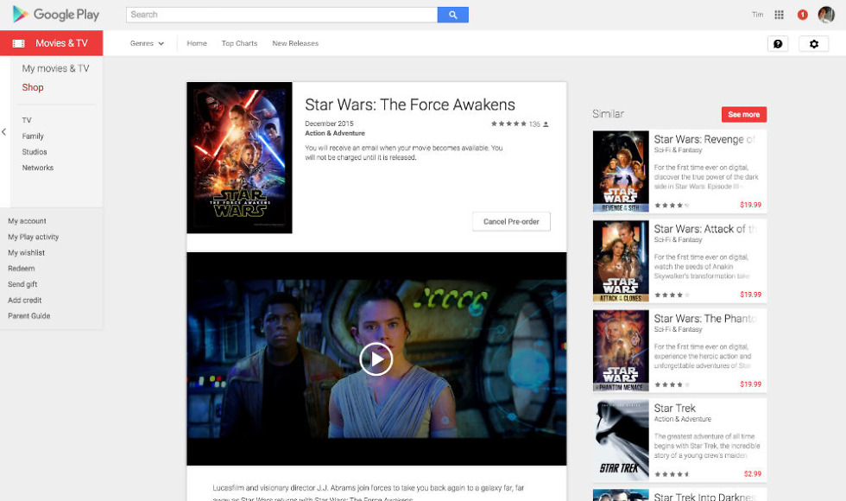Go to the Top Charts tab
The height and width of the screenshot is (501, 846).
click(239, 43)
